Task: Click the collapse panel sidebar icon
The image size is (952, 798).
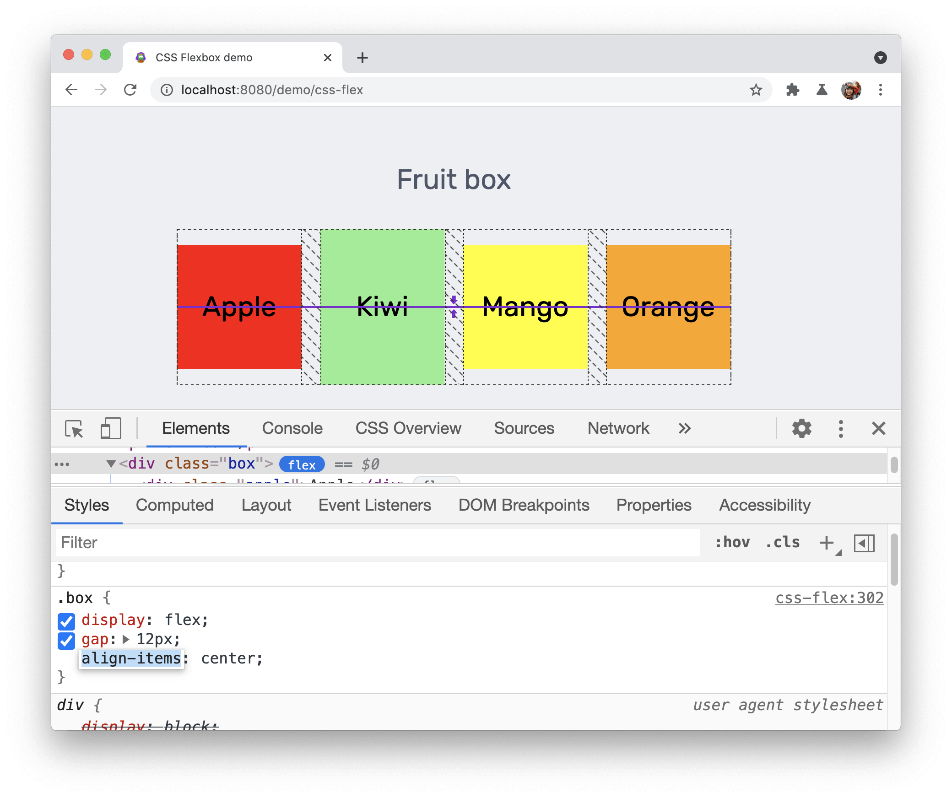Action: coord(864,542)
